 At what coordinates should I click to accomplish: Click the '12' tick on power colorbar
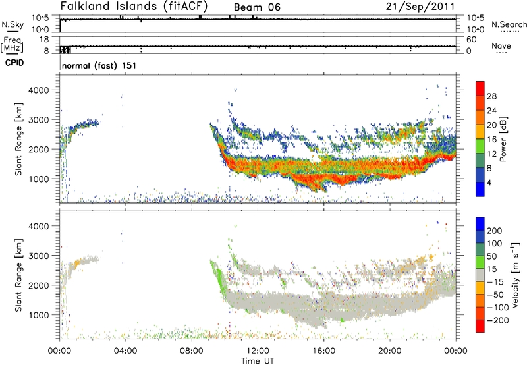pos(491,154)
